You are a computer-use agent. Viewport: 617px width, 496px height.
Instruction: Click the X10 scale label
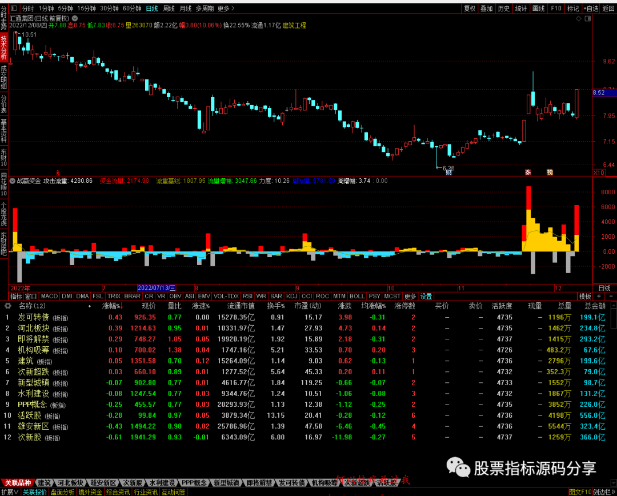click(x=599, y=173)
